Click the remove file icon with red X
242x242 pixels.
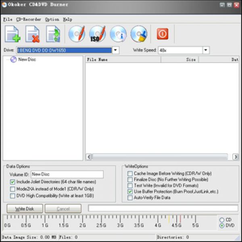tap(33, 34)
